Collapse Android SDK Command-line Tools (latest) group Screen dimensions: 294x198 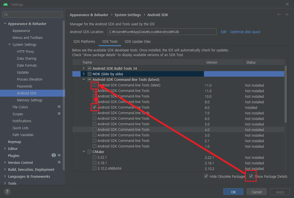pyautogui.click(x=84, y=79)
